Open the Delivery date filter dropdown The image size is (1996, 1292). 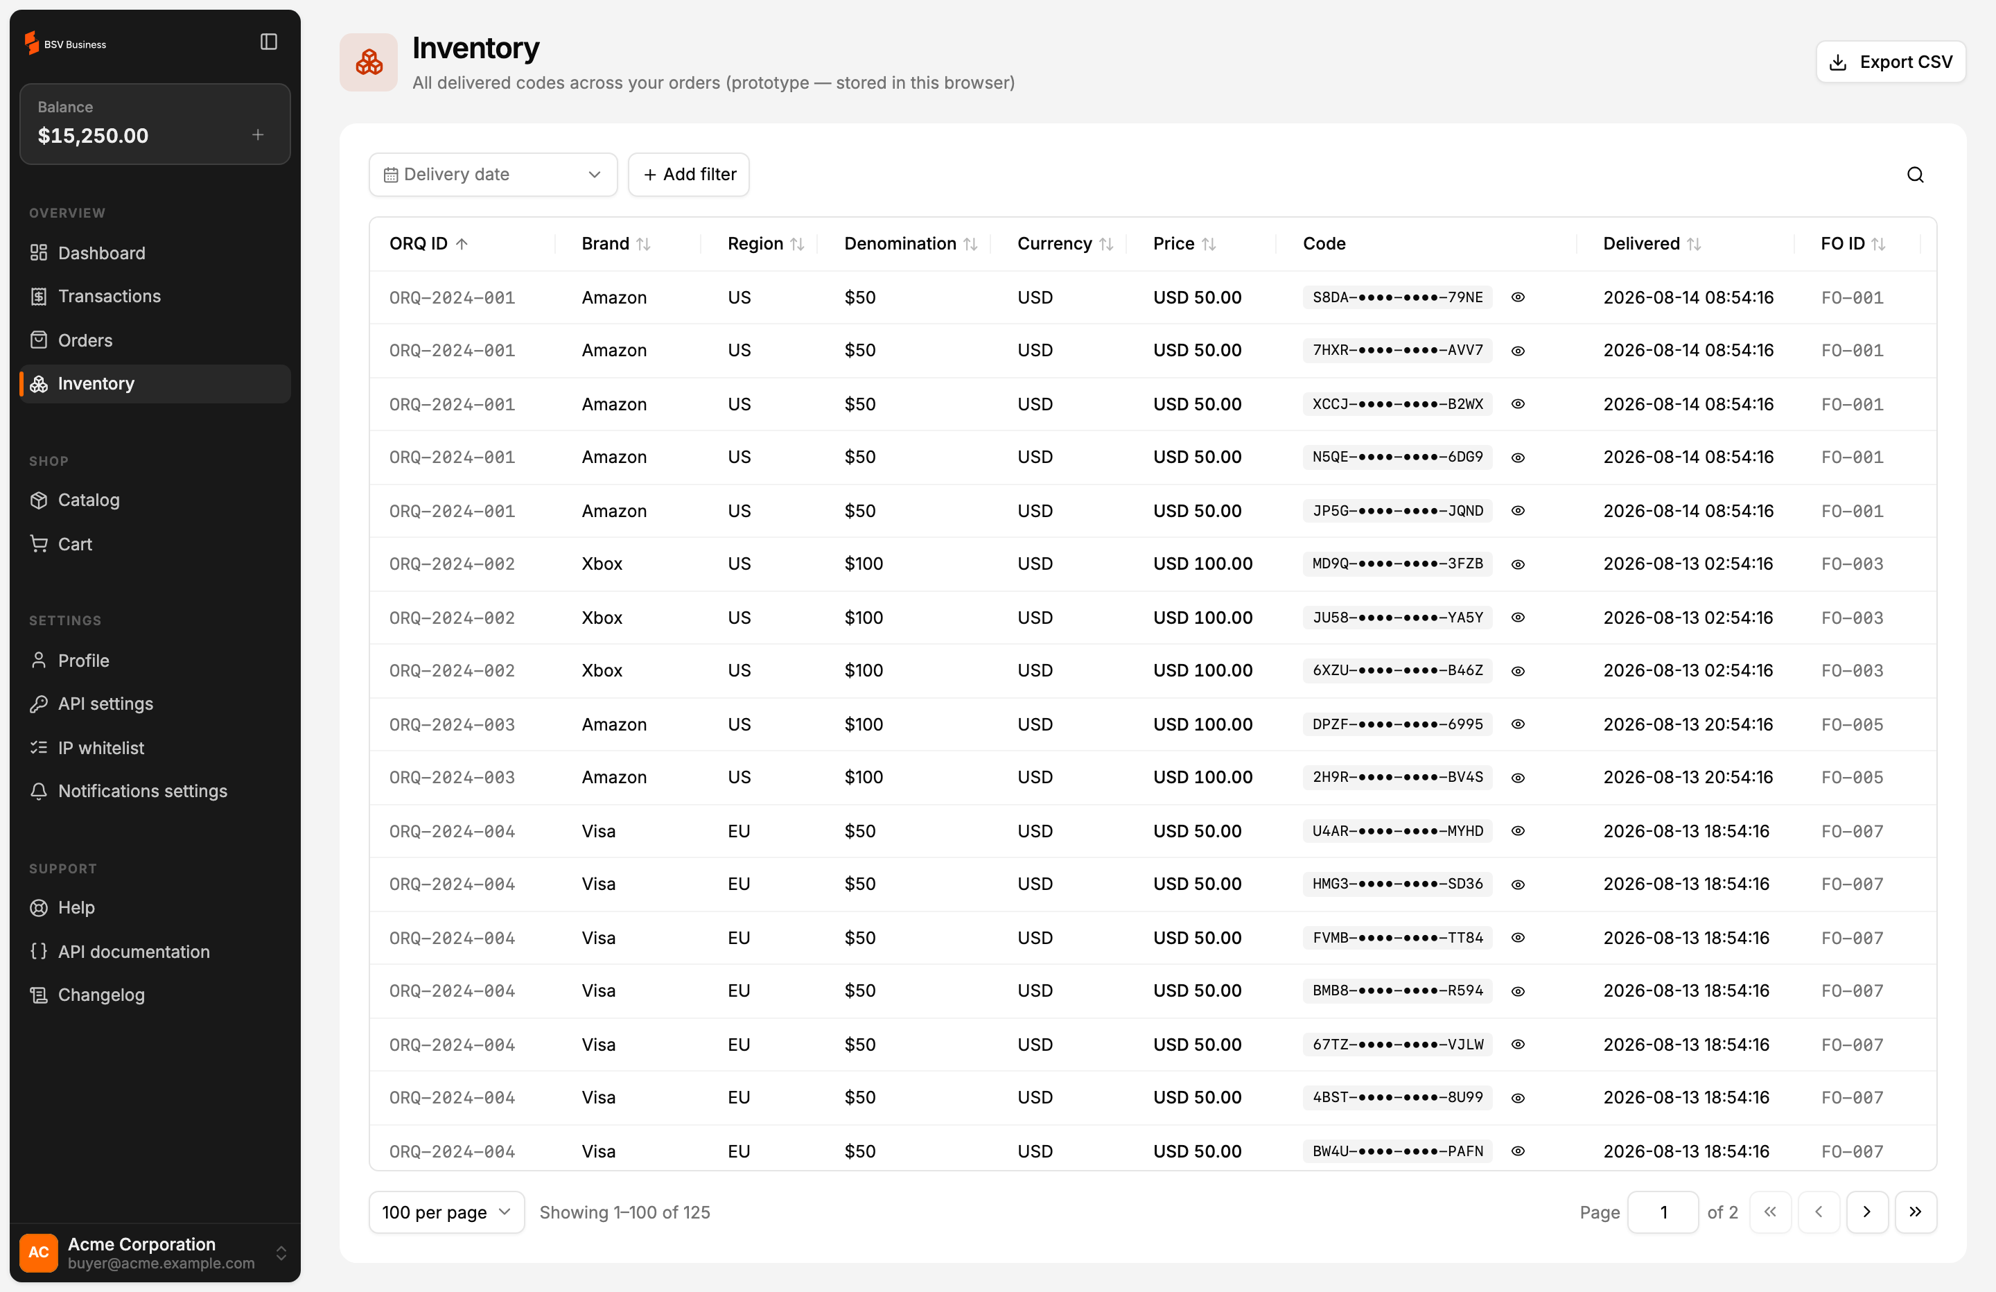[493, 175]
